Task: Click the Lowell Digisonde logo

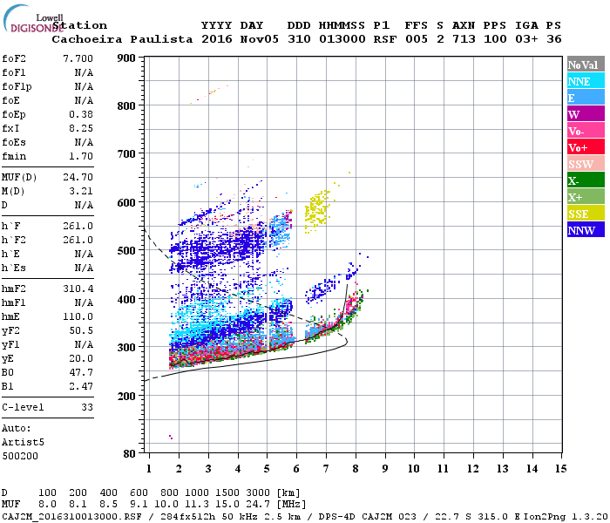Action: 33,19
